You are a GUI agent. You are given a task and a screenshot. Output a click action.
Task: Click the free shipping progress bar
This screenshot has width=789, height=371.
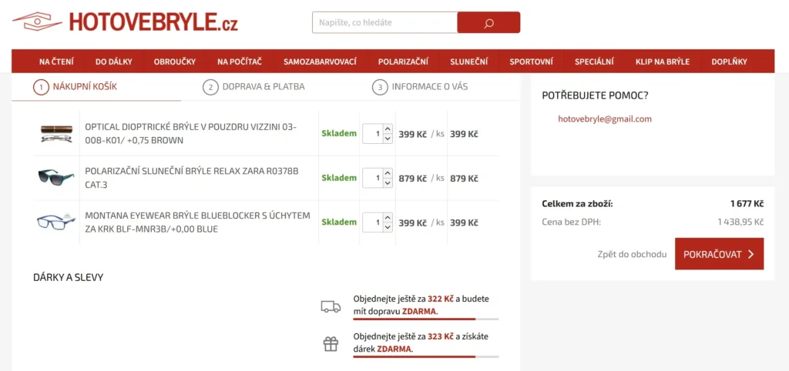click(425, 319)
